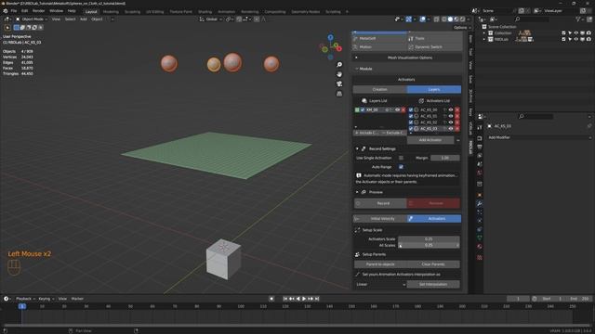Toggle the AC_KS_01 activator checkbox
Screen dimensions: 595x334
[411, 116]
